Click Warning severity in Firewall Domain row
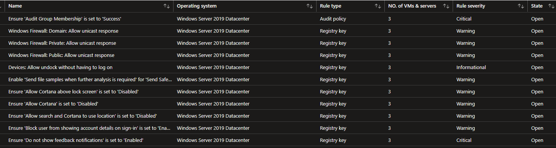 [x=466, y=31]
